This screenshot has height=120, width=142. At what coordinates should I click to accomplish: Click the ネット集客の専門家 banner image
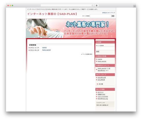point(71,28)
